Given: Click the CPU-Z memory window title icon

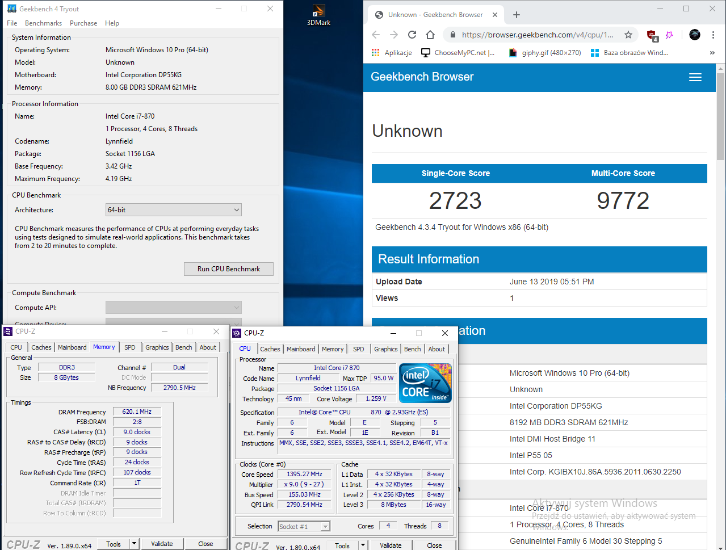Looking at the screenshot, I should 8,331.
